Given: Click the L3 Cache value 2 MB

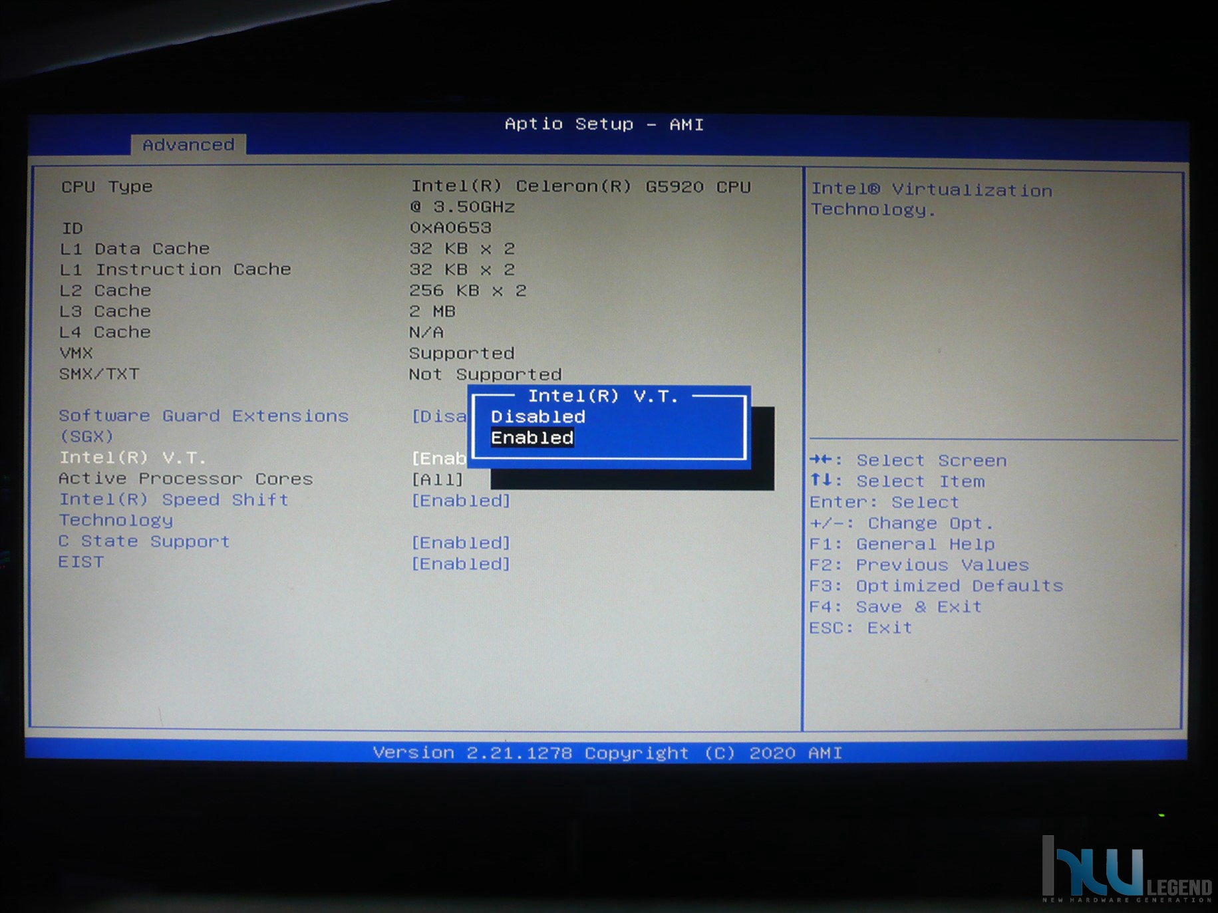Looking at the screenshot, I should (x=432, y=311).
